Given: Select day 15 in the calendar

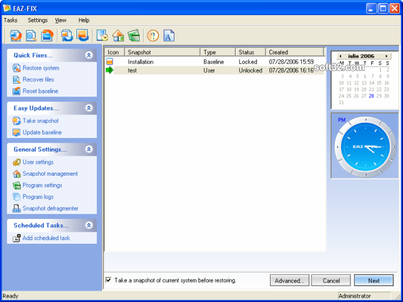Looking at the screenshot, I should 379,83.
